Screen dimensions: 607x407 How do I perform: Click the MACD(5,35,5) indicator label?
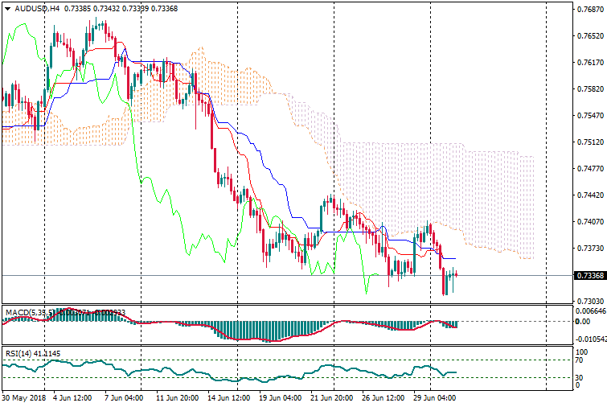(x=27, y=311)
